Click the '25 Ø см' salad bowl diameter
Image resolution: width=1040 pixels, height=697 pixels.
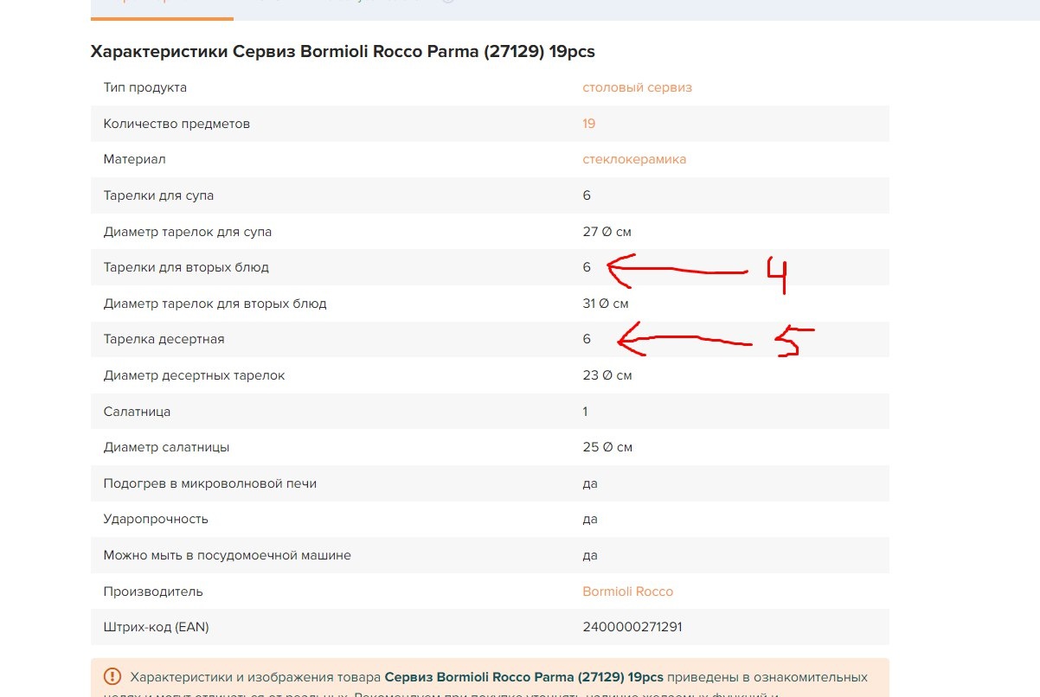[607, 447]
